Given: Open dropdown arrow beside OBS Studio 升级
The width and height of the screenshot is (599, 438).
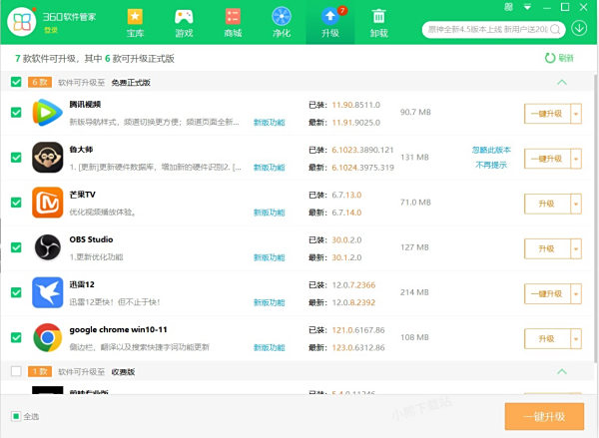Looking at the screenshot, I should pyautogui.click(x=576, y=249).
